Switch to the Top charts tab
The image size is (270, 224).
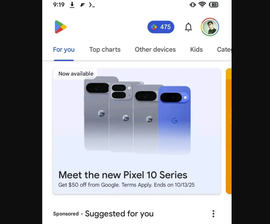[105, 49]
